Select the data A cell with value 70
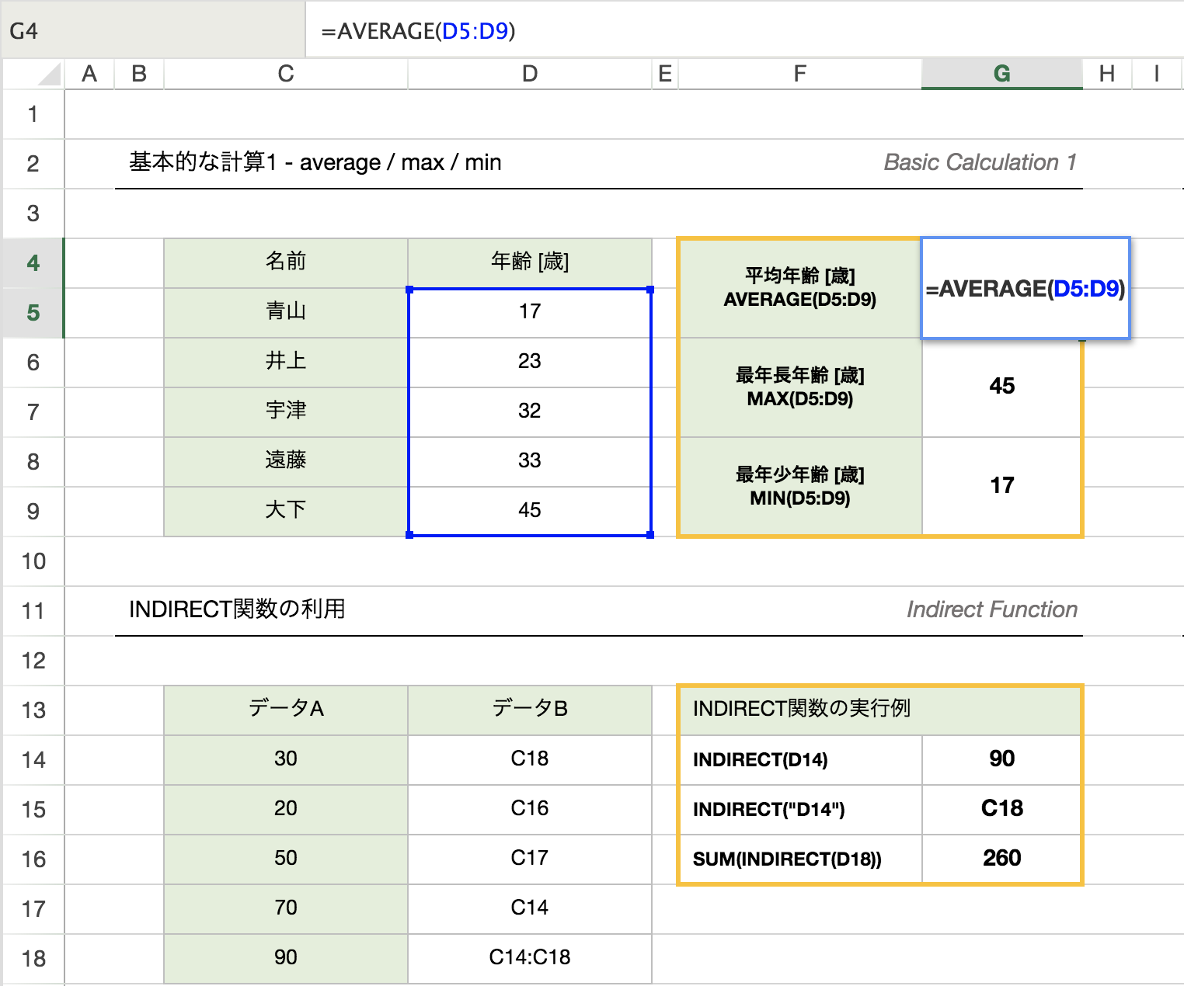 coord(286,909)
